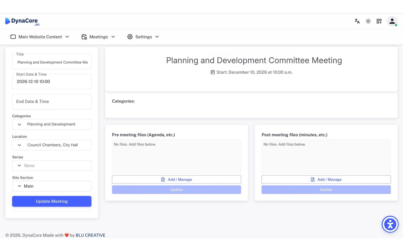The height and width of the screenshot is (251, 403).
Task: Click Add / Manage for Post meeting files
Action: tap(326, 179)
